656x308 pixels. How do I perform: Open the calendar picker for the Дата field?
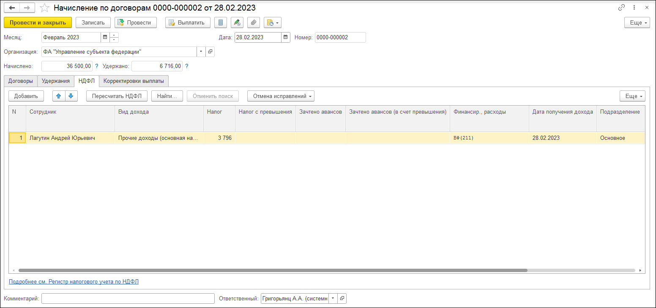pos(286,37)
